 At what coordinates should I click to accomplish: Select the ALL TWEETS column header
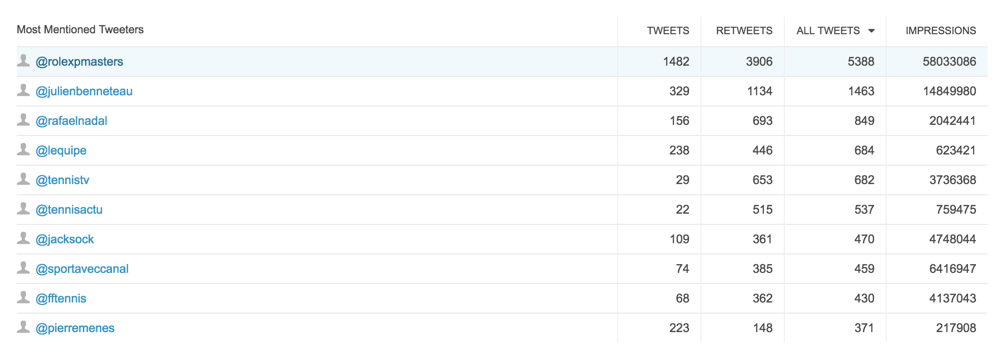[828, 31]
